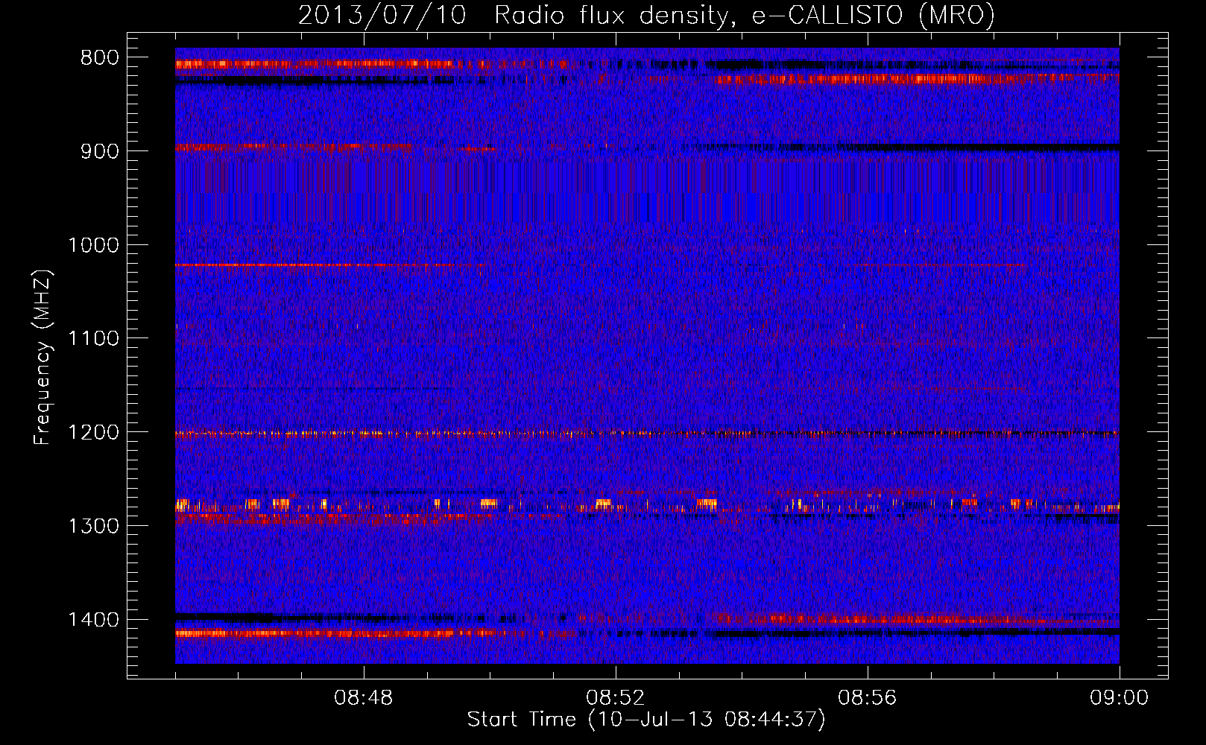
Task: Click the plot title 'Radio flux density, e-CALLISTO (MRO)'
Action: [x=745, y=15]
